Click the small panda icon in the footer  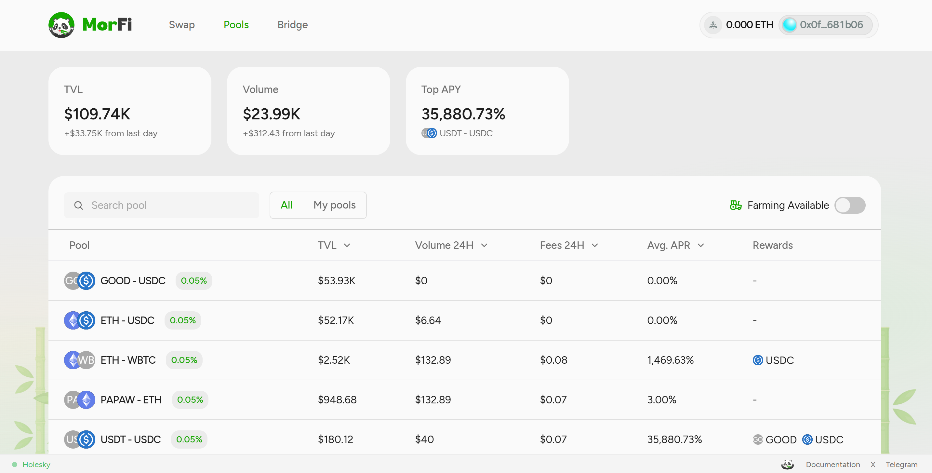pyautogui.click(x=787, y=464)
